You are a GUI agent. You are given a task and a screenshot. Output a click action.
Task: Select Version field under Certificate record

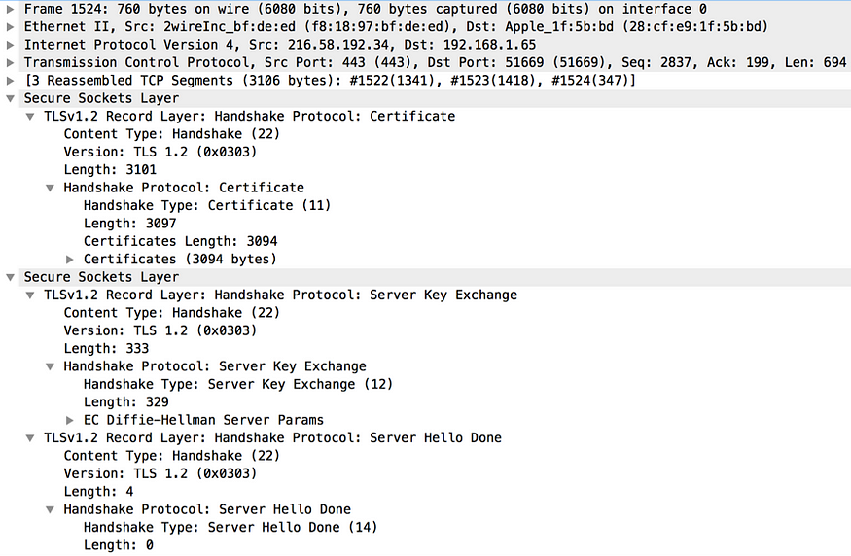coord(160,152)
